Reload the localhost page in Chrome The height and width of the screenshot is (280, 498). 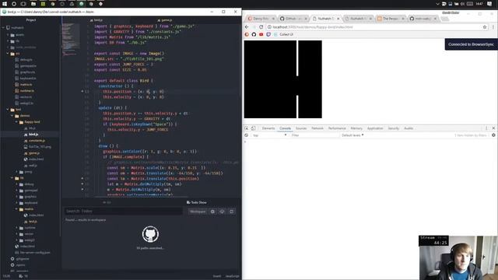(261, 27)
